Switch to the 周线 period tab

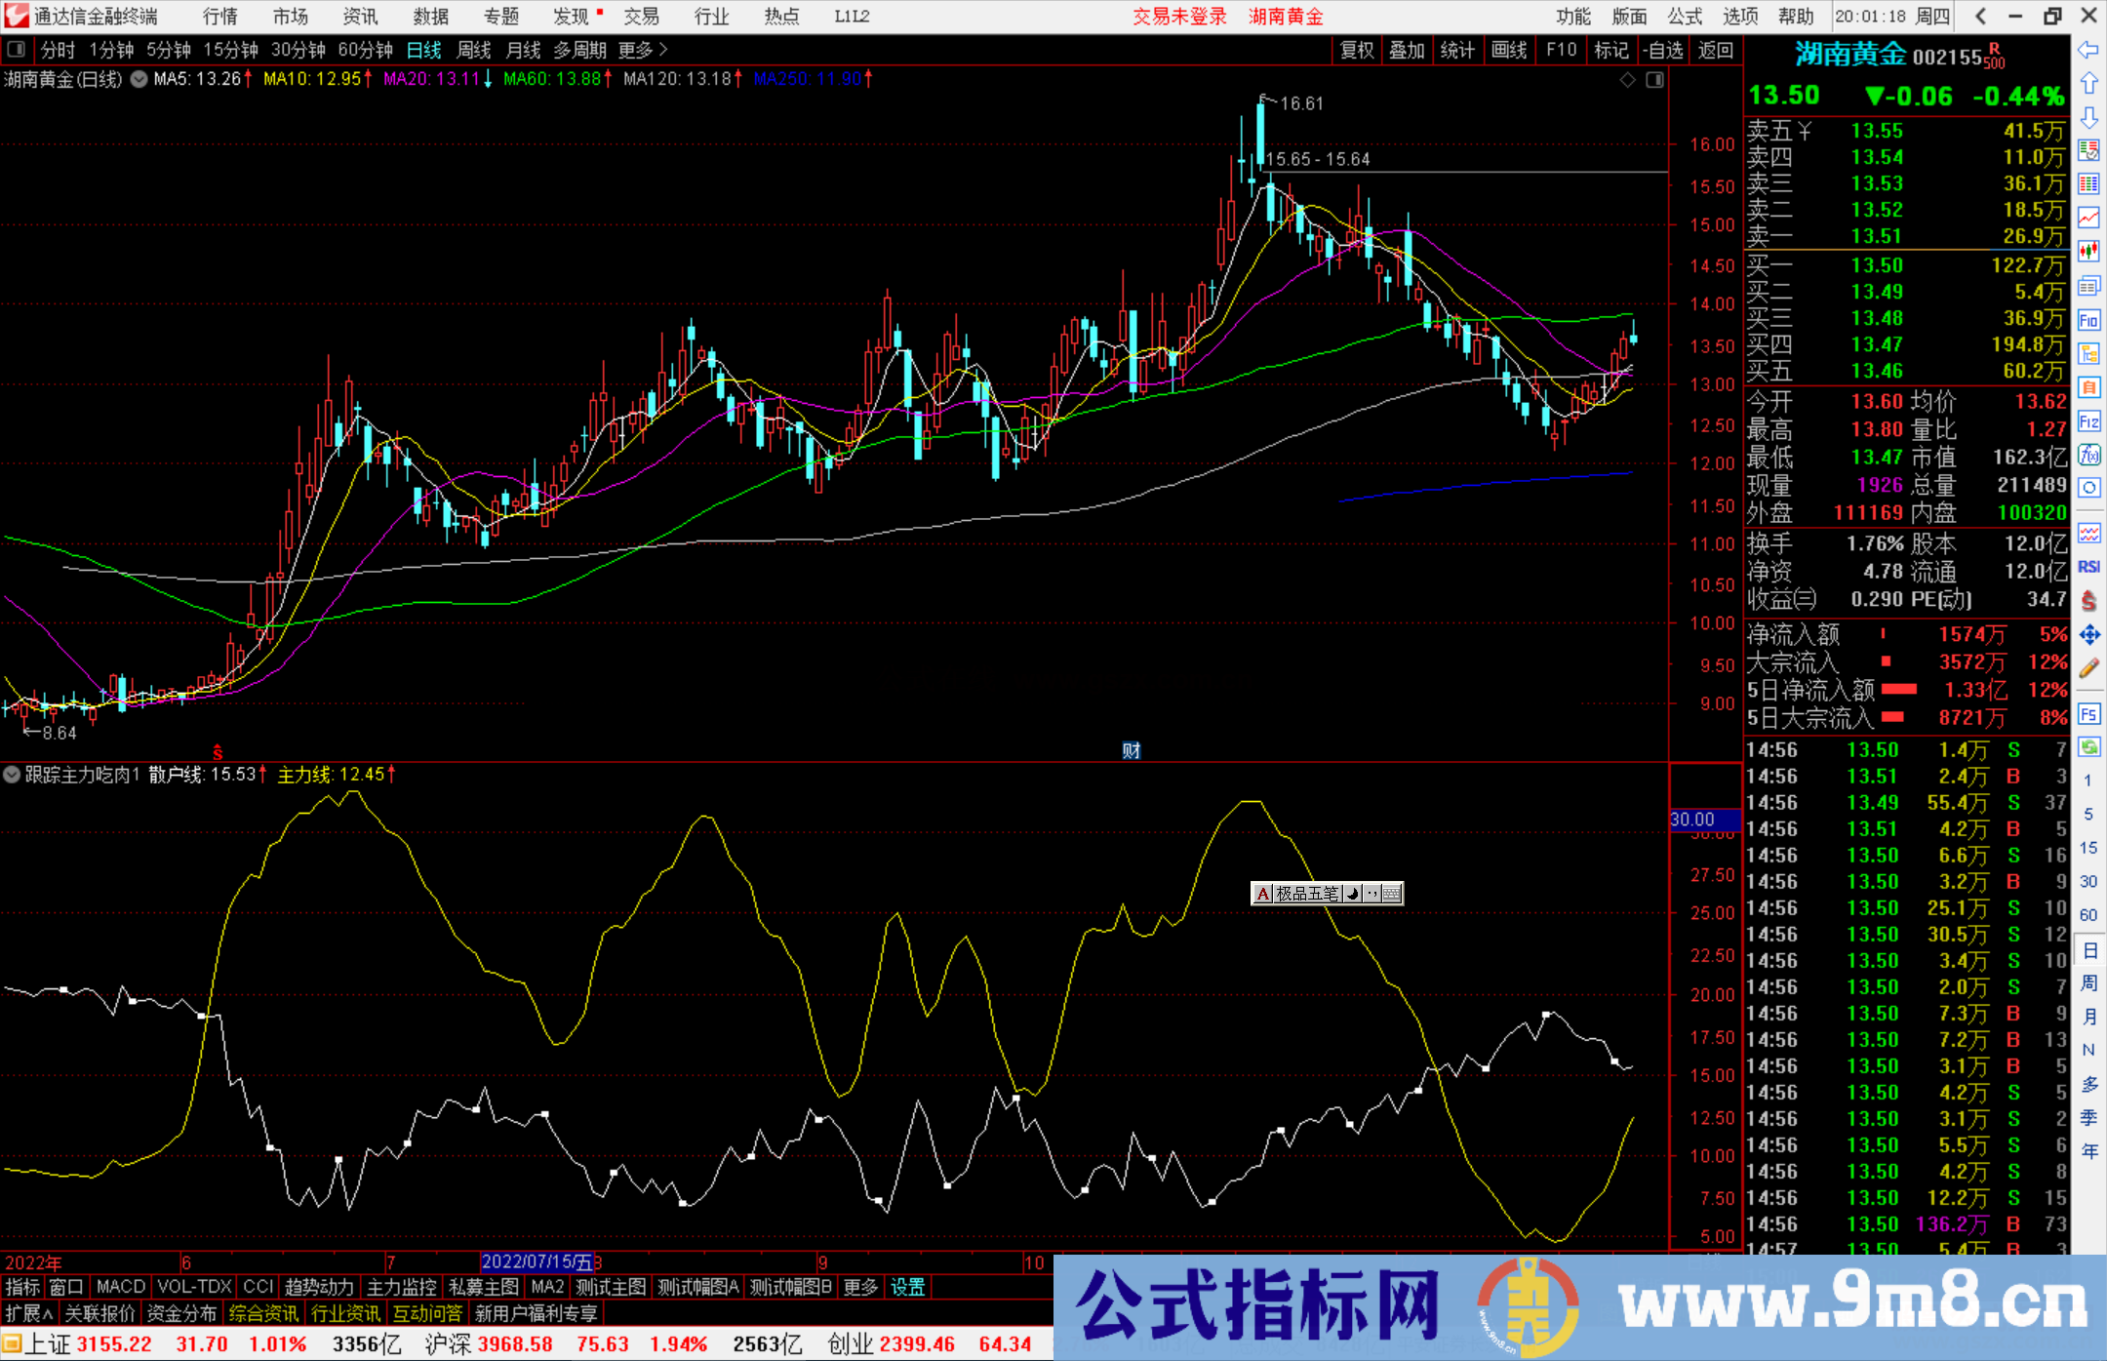(x=474, y=50)
